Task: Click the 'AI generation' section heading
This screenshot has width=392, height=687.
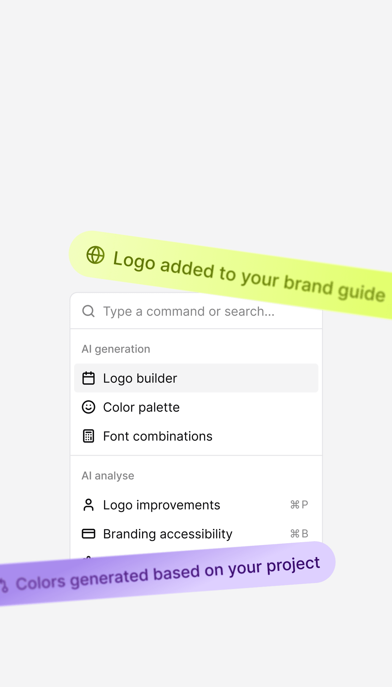Action: point(116,349)
